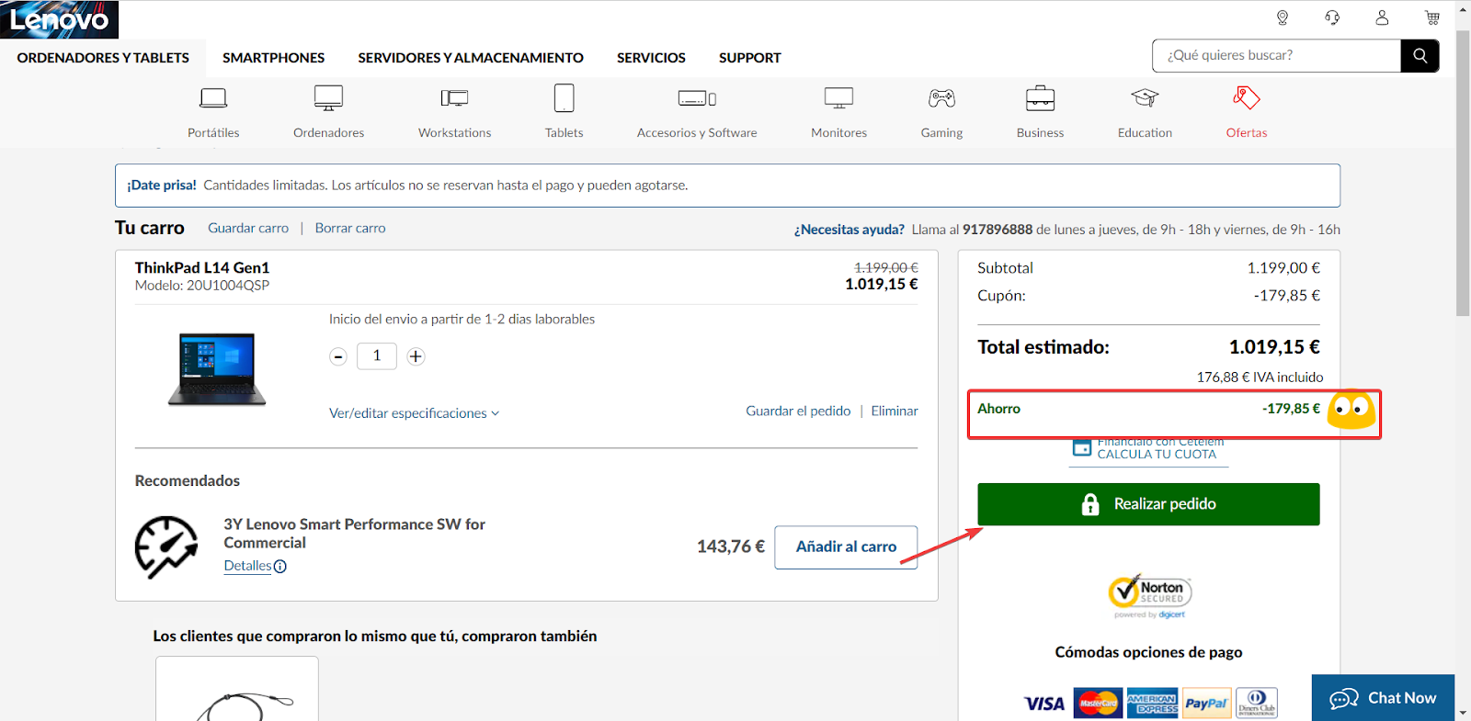Select the Ordenadores desktop icon

328,98
